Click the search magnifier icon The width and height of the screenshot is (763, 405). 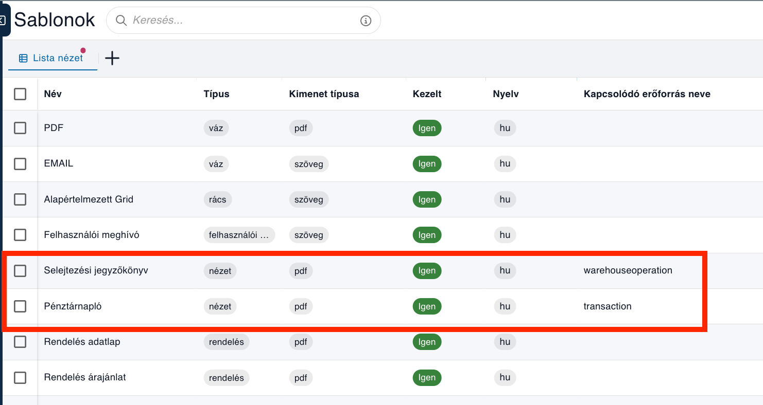point(121,21)
